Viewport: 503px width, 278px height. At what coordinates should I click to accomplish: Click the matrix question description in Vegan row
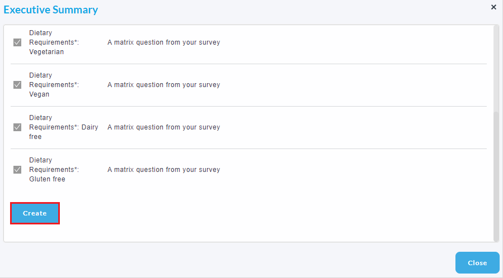pos(163,85)
